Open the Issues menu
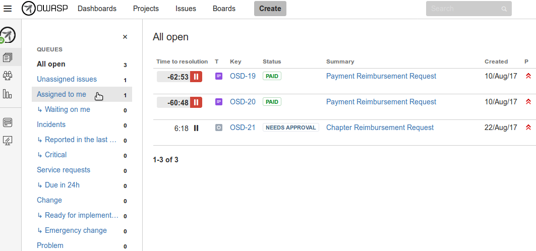This screenshot has height=251, width=536. pos(186,9)
